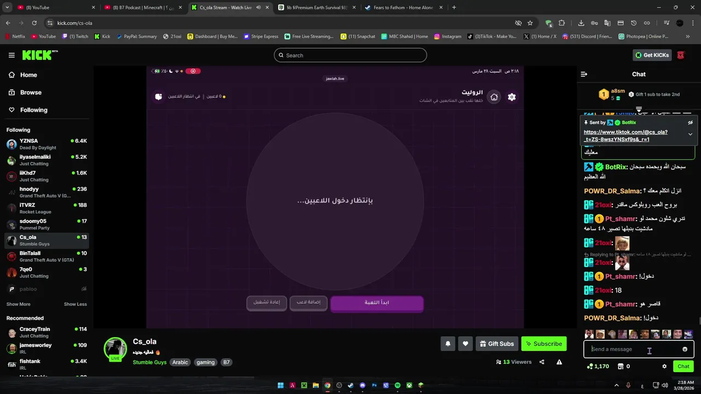Open Chrome media control icon

666,23
